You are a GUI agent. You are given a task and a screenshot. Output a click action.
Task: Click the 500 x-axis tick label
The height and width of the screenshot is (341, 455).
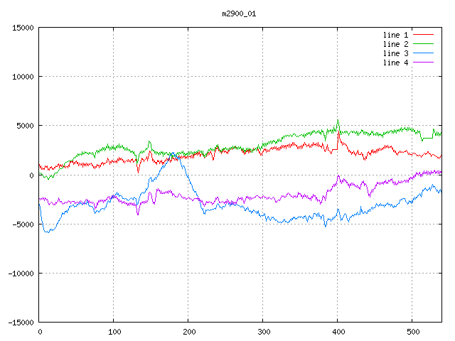[x=412, y=331]
